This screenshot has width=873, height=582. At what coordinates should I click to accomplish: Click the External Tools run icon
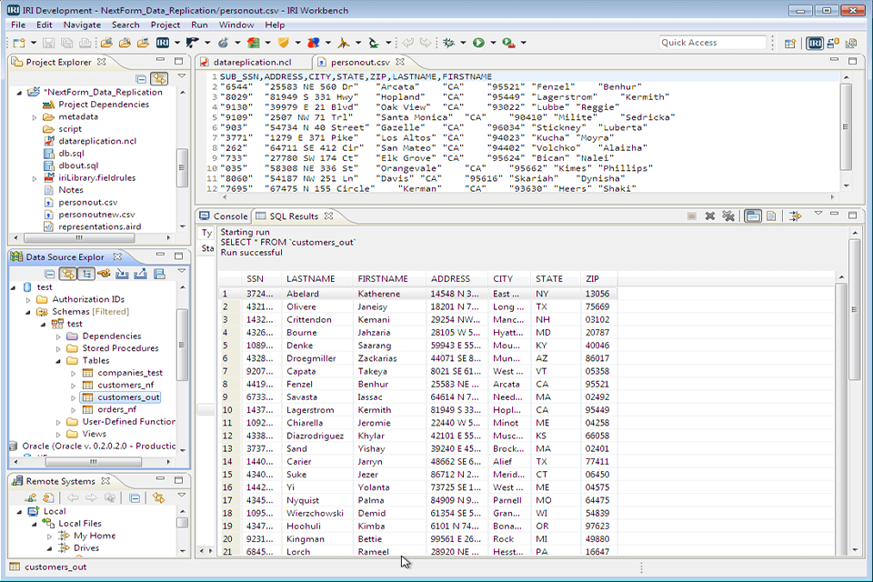point(508,43)
